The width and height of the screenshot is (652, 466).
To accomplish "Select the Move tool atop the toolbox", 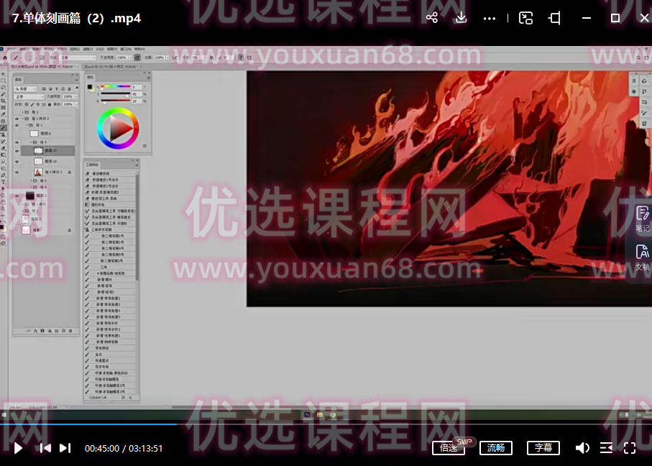I will click(3, 73).
